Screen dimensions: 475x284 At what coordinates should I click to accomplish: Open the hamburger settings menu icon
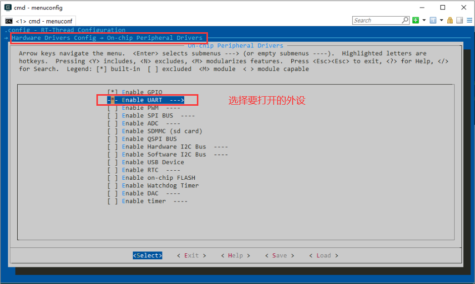468,20
